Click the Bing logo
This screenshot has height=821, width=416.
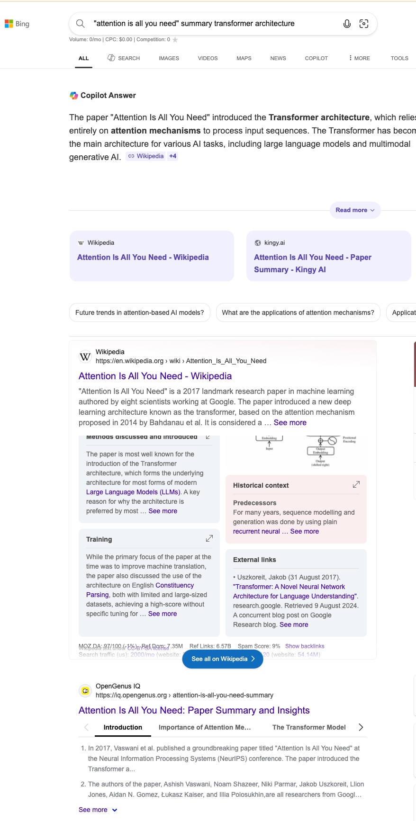coord(17,24)
